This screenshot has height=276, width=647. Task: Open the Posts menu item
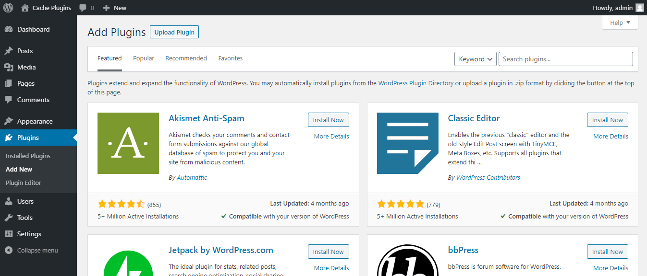coord(38,51)
